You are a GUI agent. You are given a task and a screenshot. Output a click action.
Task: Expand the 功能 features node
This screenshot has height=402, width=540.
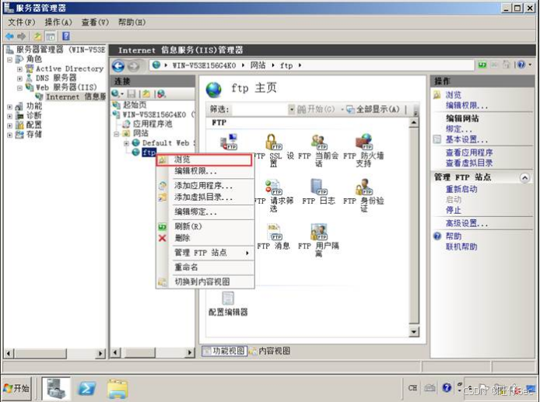[x=9, y=107]
